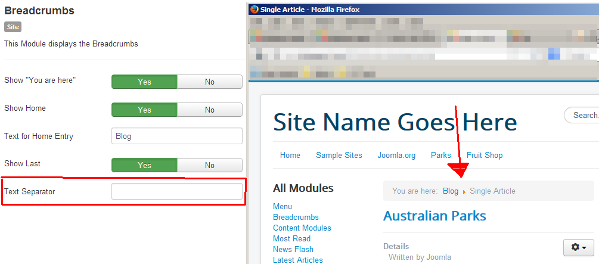Click the orange breadcrumb separator arrow

tap(464, 192)
